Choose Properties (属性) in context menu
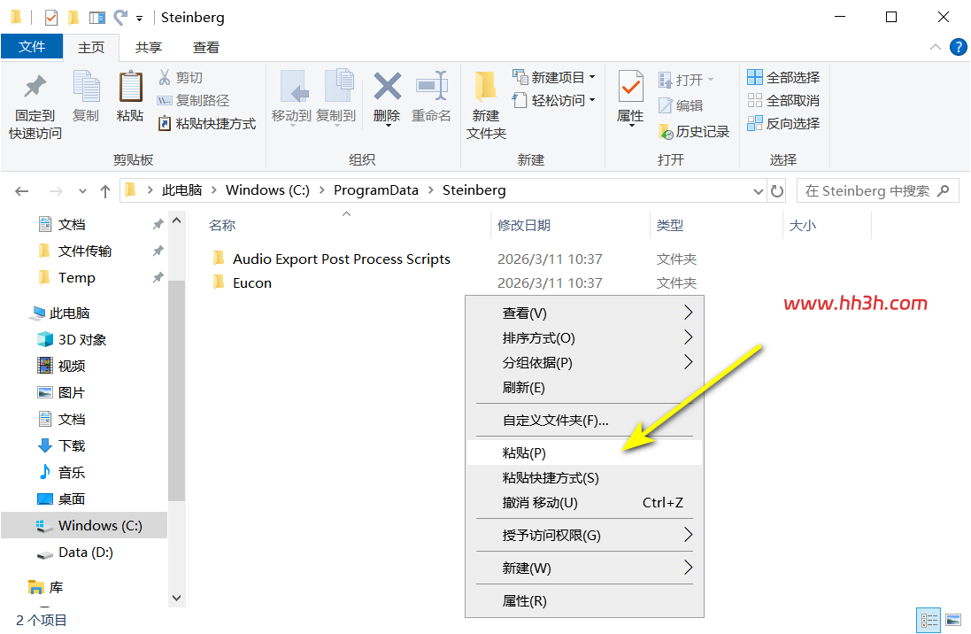The image size is (971, 634). click(x=584, y=601)
